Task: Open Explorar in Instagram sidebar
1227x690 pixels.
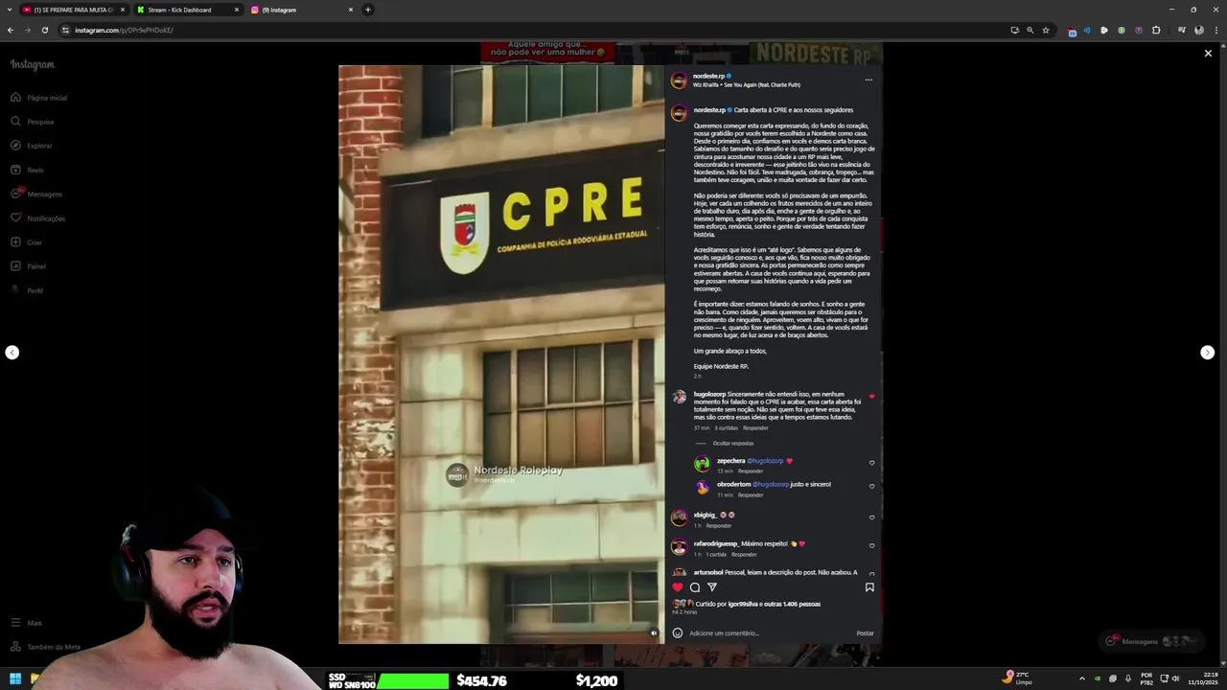Action: 31,146
